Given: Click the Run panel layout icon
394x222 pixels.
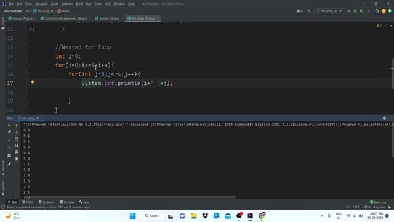Looking at the screenshot, I should [9, 155].
